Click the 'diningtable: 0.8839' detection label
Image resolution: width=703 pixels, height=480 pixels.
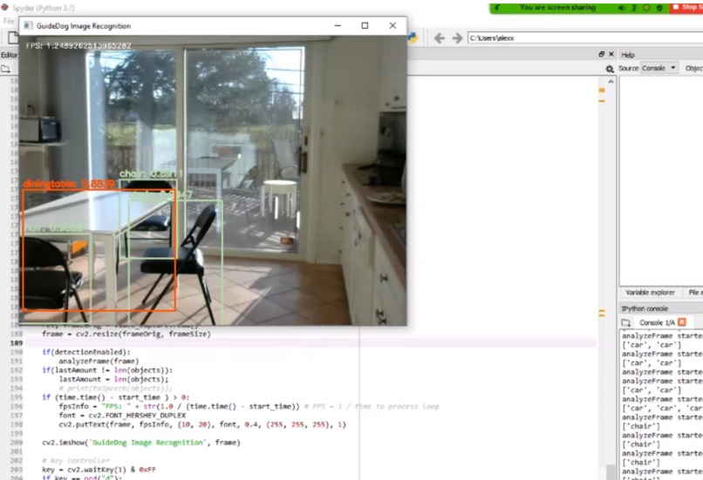coord(69,184)
